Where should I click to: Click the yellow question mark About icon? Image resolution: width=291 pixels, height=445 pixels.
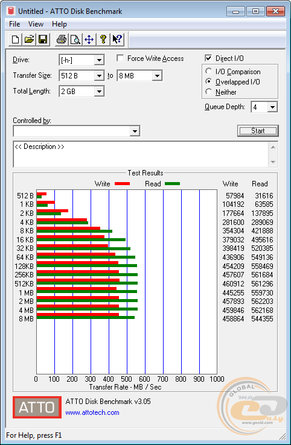tap(103, 39)
